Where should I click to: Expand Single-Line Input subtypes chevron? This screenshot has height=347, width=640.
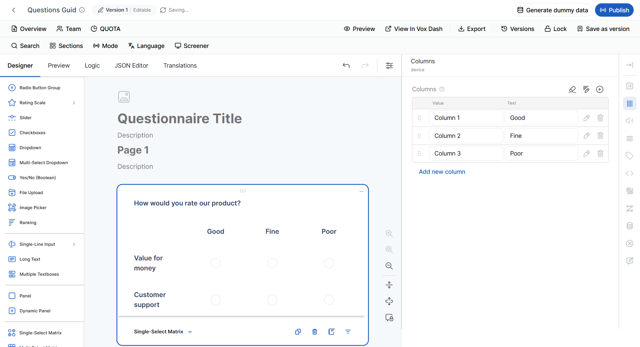[74, 244]
